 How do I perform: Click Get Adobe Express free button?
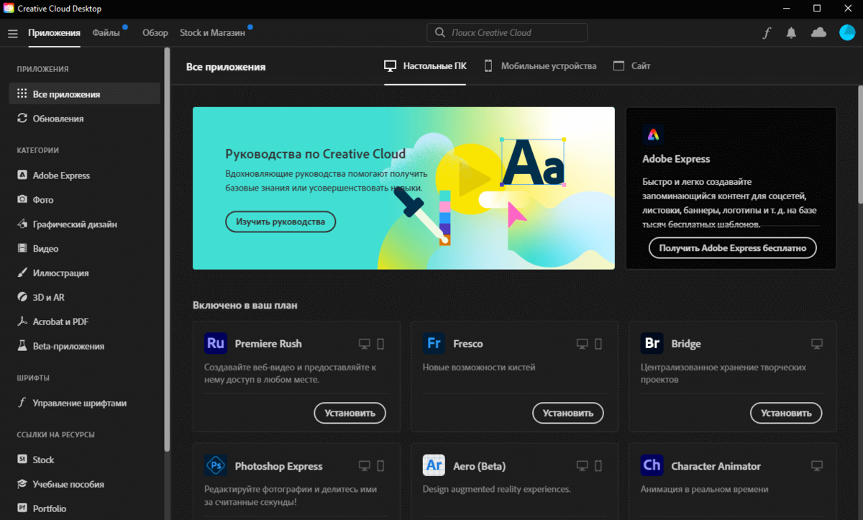(733, 248)
